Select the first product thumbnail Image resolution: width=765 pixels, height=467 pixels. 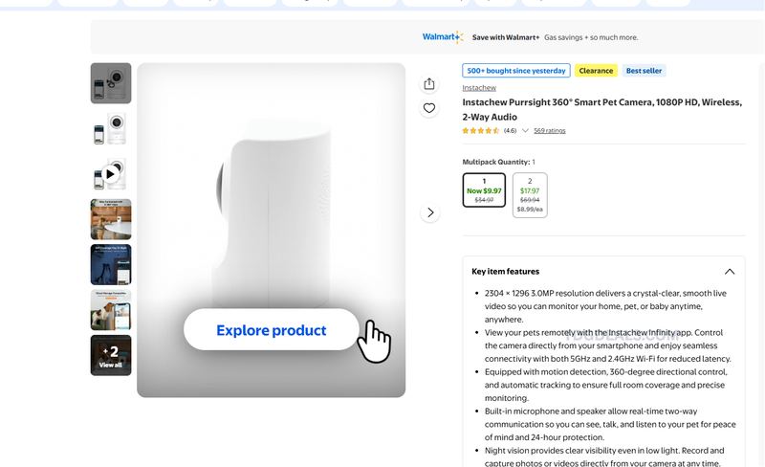[x=111, y=83]
